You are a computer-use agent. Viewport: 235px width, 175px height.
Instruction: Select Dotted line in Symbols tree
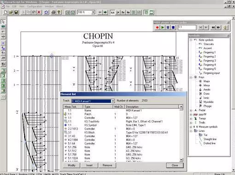click(x=210, y=143)
